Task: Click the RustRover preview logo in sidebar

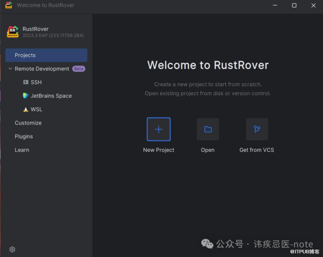Action: pyautogui.click(x=13, y=32)
